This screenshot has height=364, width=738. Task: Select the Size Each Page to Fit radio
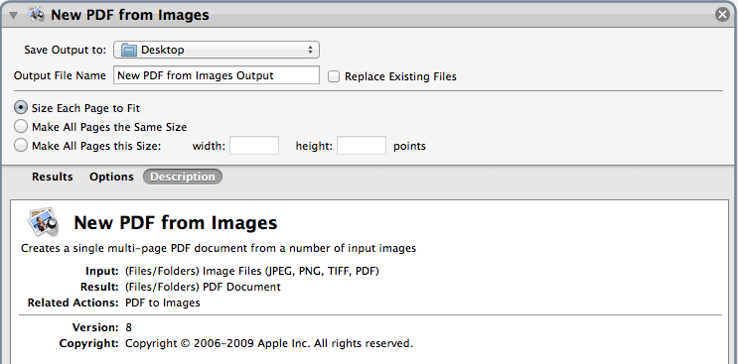21,108
